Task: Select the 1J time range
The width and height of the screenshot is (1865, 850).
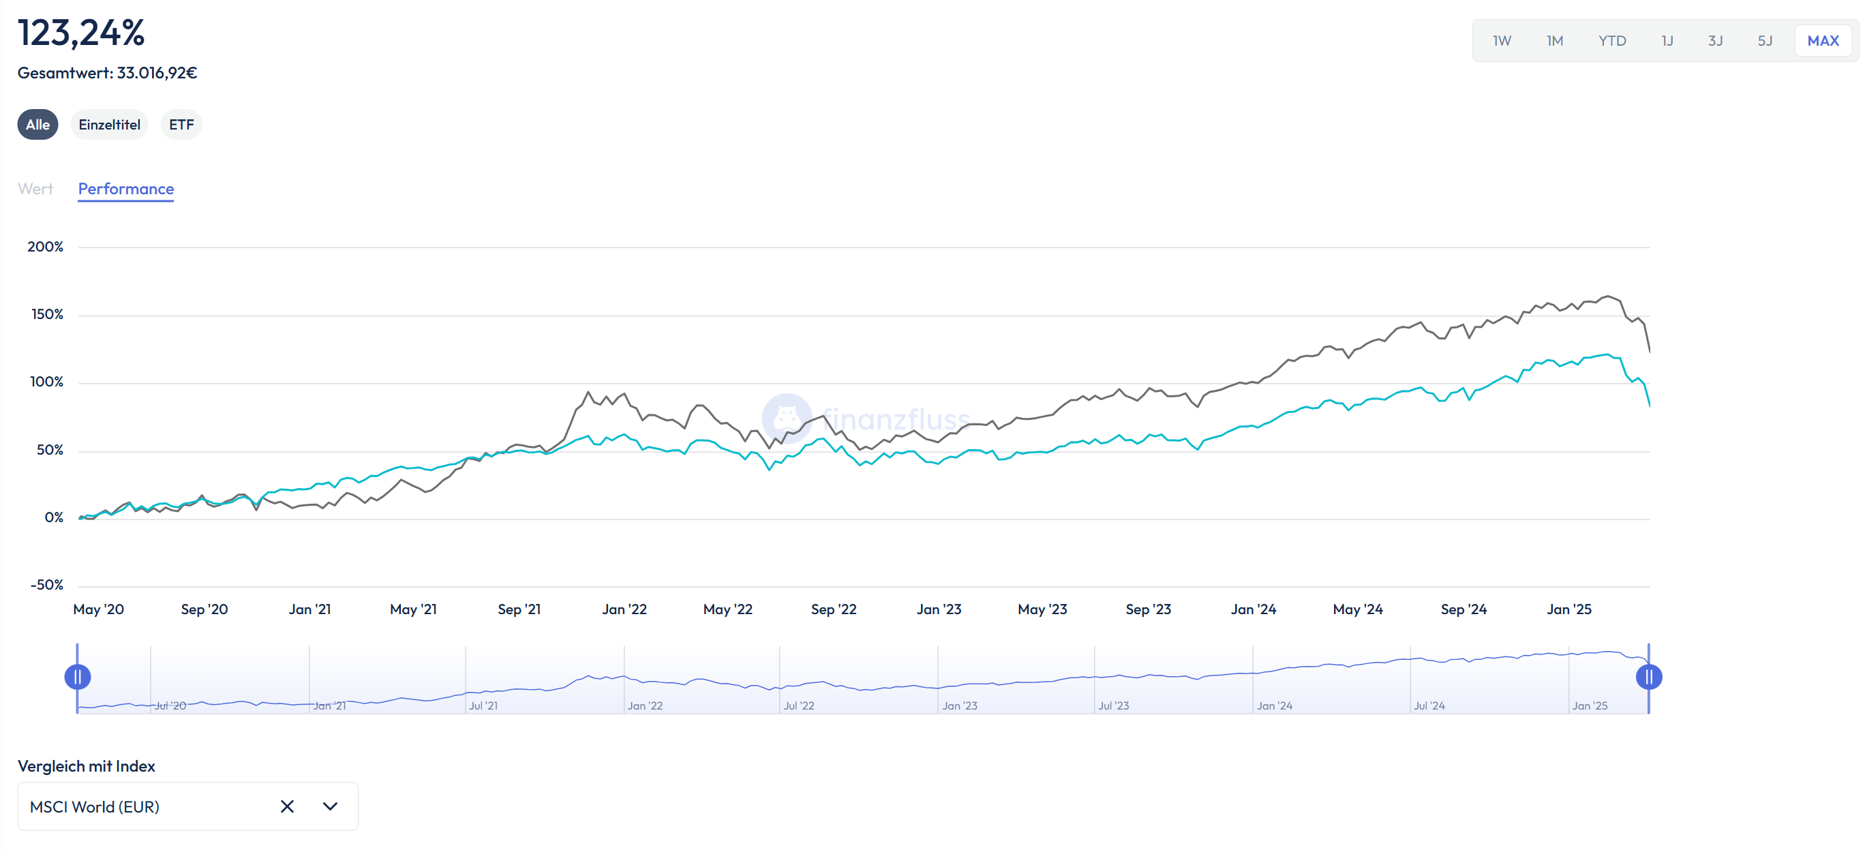Action: [1667, 40]
